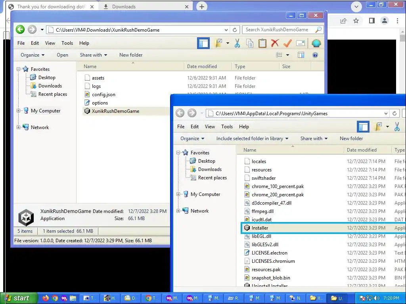406x304 pixels.
Task: Open the browser profile avatar
Action: point(385,21)
